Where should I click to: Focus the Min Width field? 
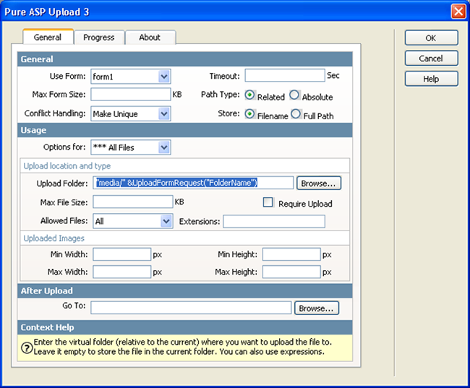(x=121, y=254)
